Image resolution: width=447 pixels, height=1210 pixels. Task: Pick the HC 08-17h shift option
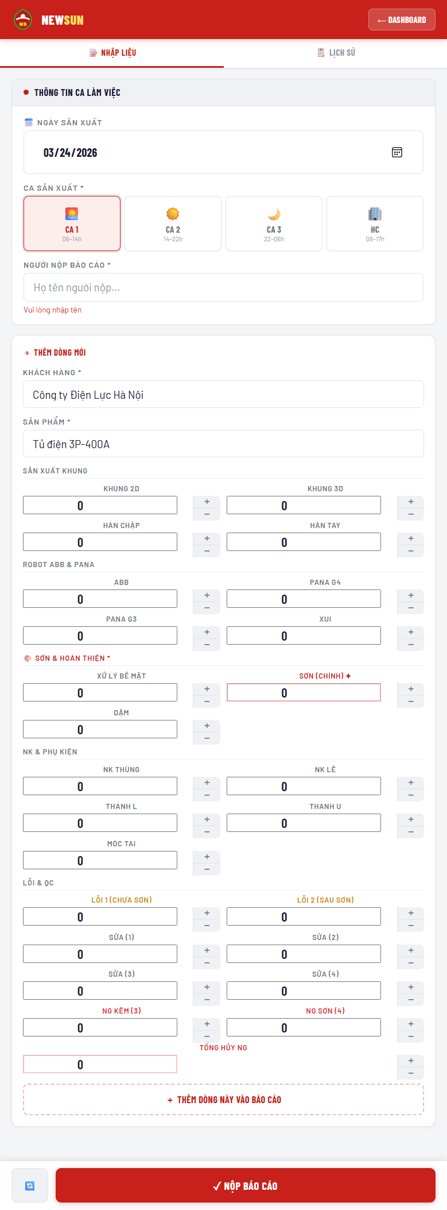(375, 223)
